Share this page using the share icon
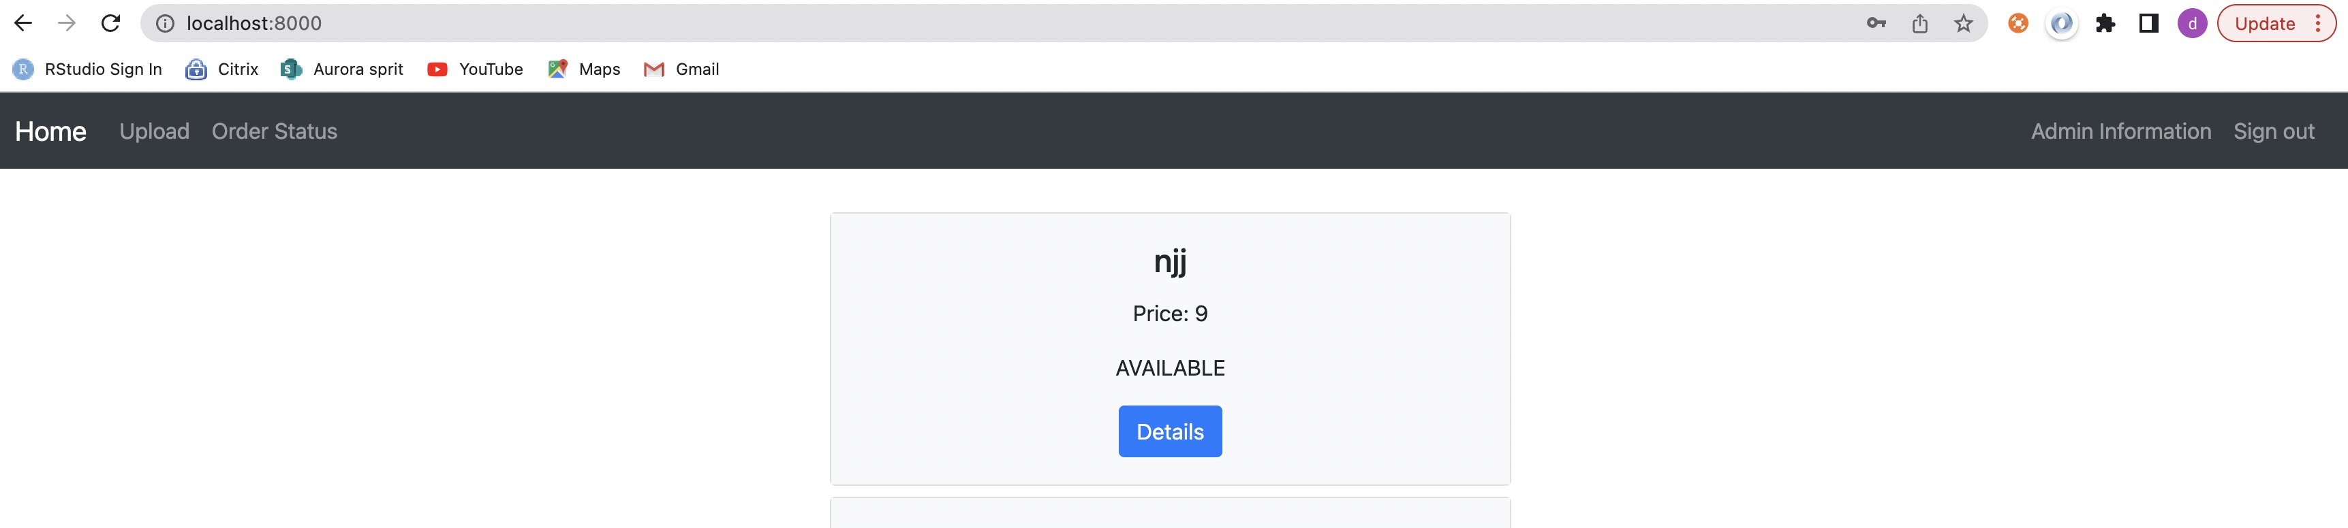 pos(1919,24)
